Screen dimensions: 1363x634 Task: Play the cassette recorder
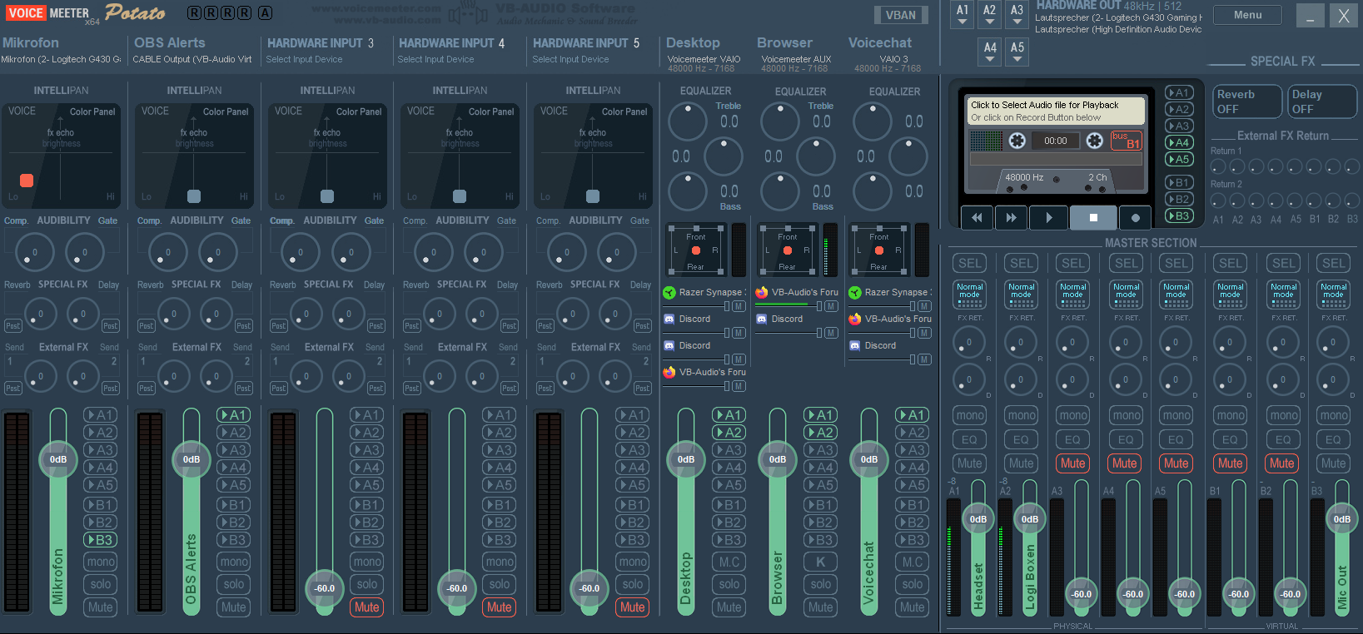tap(1049, 217)
